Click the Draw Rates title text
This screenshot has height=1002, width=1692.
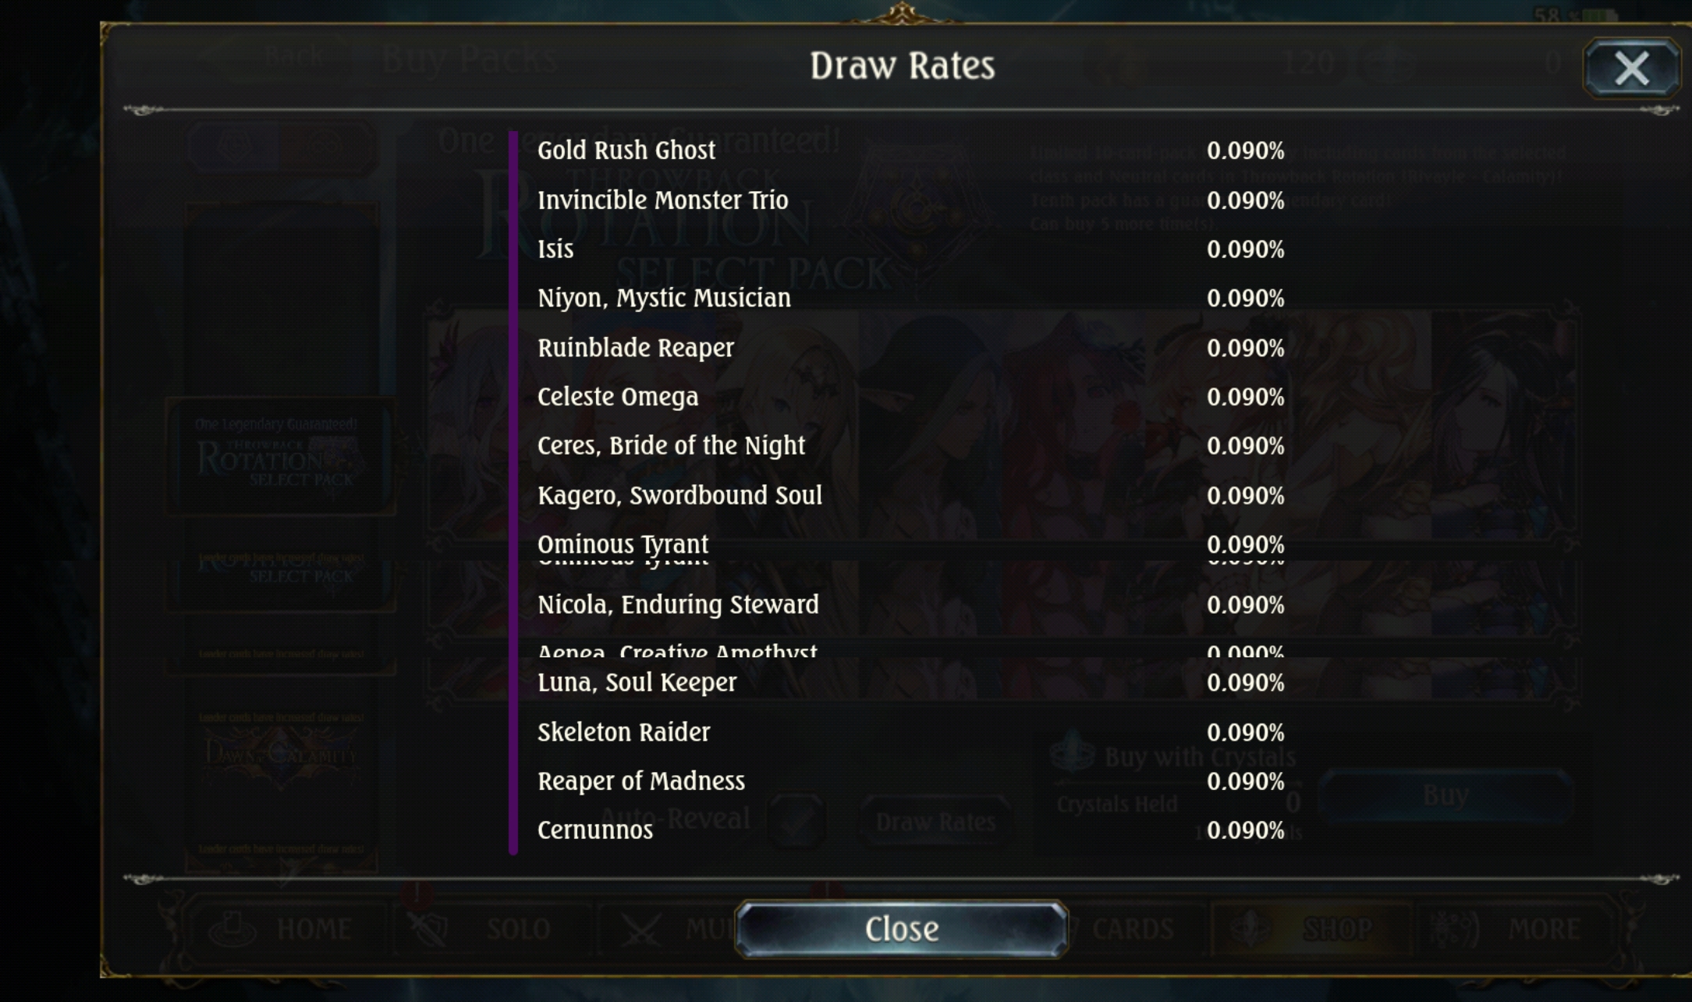point(902,66)
